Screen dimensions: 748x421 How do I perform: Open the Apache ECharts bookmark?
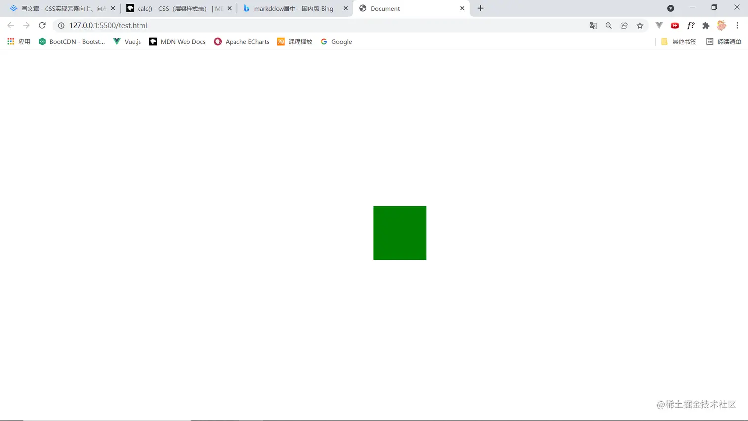click(x=241, y=42)
